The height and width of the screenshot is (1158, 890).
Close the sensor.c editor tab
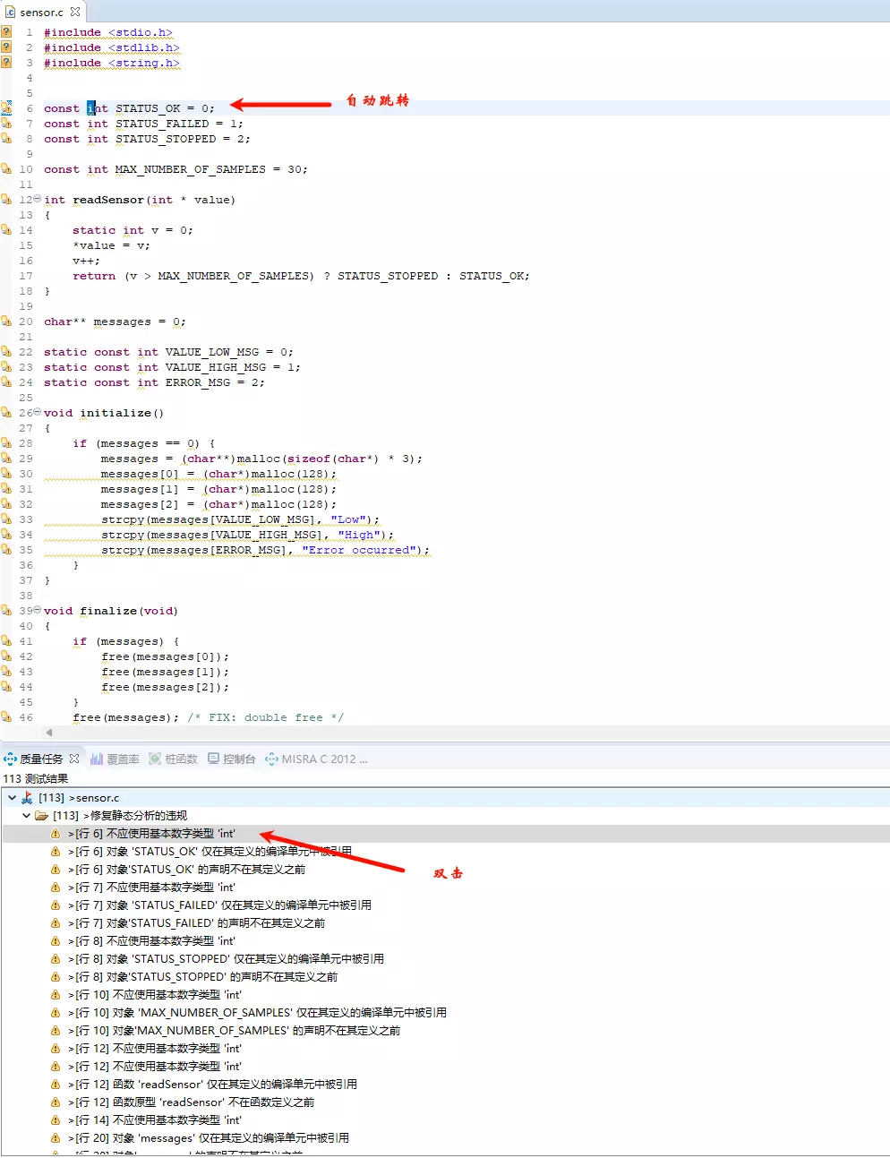pos(75,12)
